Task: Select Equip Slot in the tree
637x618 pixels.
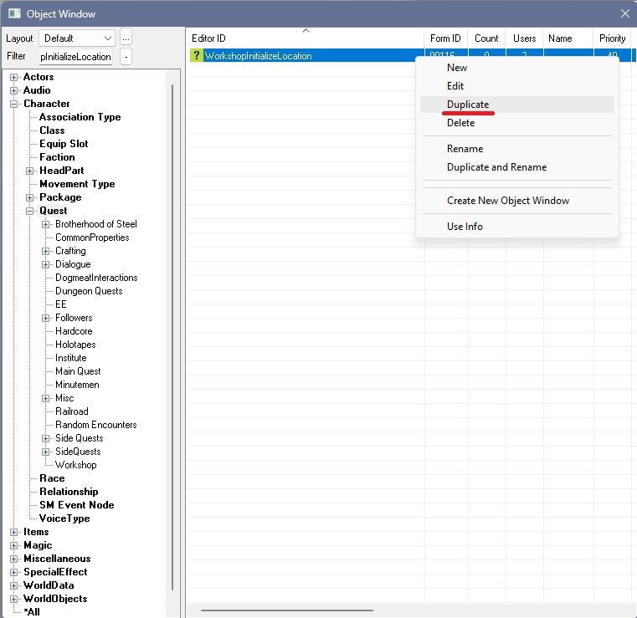Action: click(64, 144)
